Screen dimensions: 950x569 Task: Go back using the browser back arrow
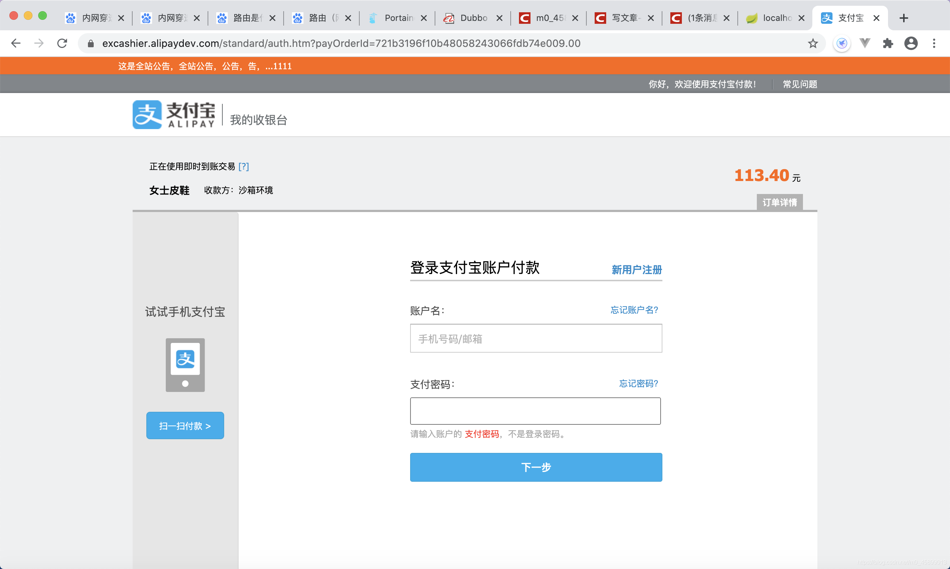click(16, 43)
